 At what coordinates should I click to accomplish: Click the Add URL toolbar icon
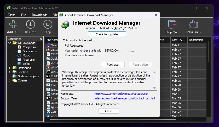point(13,24)
